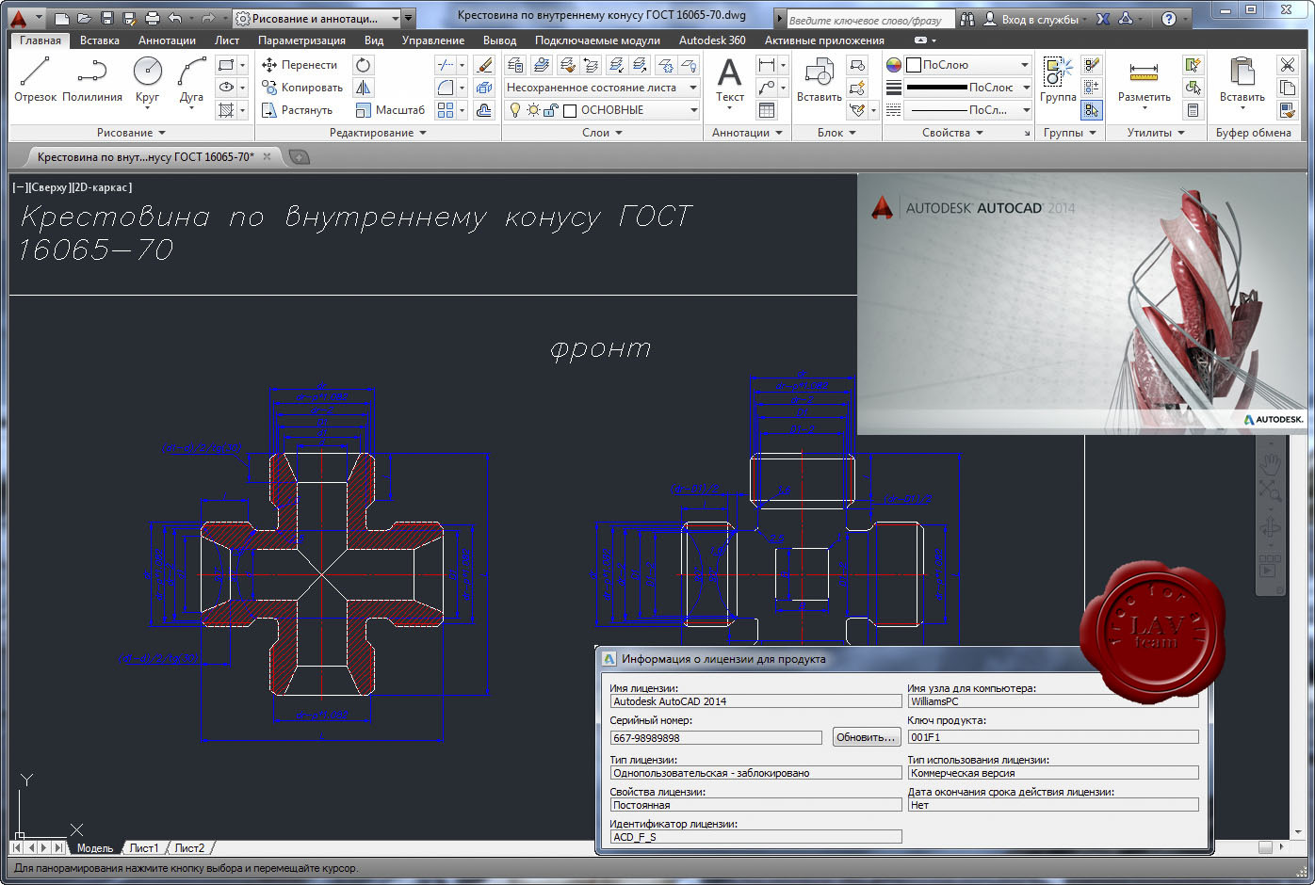Click the Table icon in Аннотации panel
1315x885 pixels.
coord(767,110)
